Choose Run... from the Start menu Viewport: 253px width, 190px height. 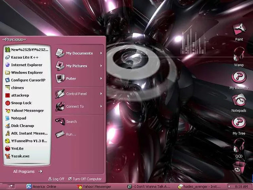tap(70, 134)
